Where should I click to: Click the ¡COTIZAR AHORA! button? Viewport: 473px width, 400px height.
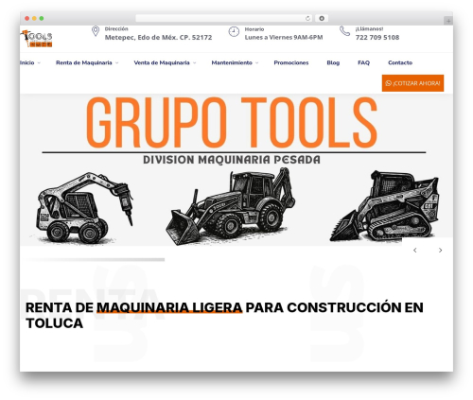[412, 83]
